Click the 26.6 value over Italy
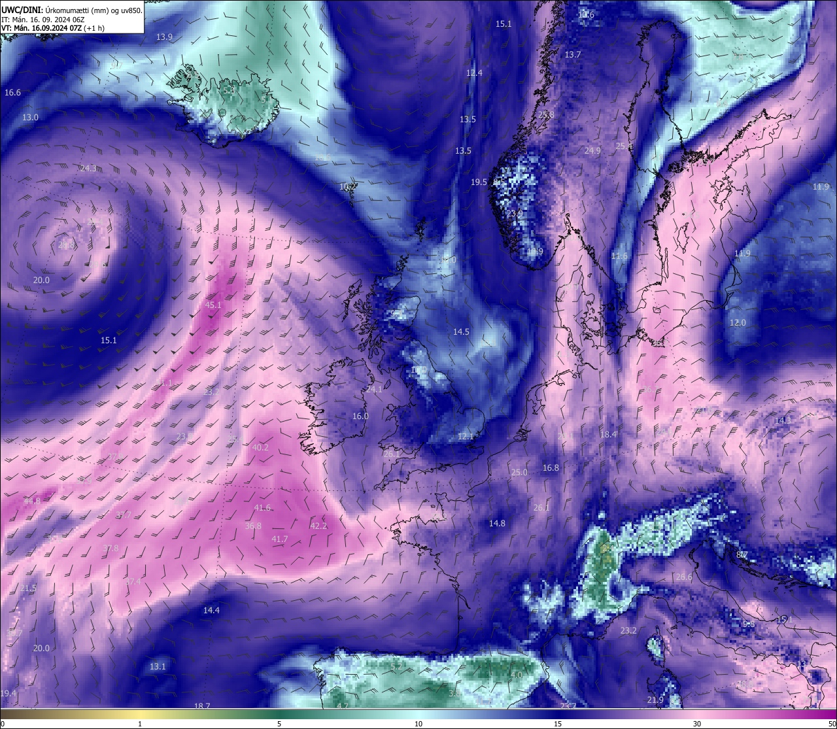Image resolution: width=837 pixels, height=729 pixels. click(684, 577)
